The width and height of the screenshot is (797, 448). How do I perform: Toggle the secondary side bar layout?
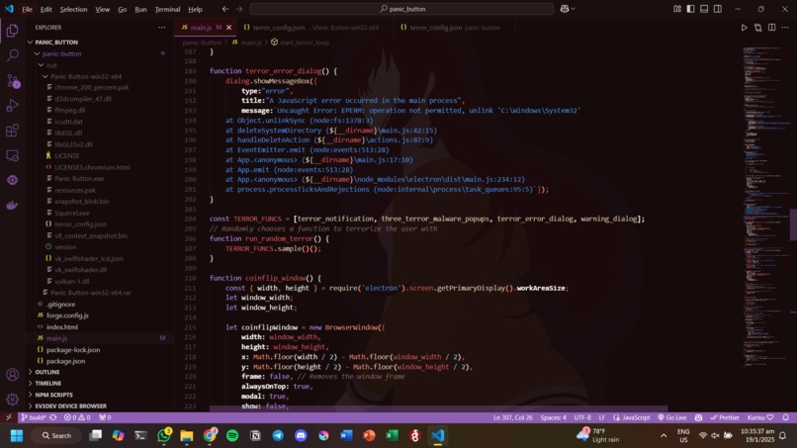pyautogui.click(x=718, y=9)
